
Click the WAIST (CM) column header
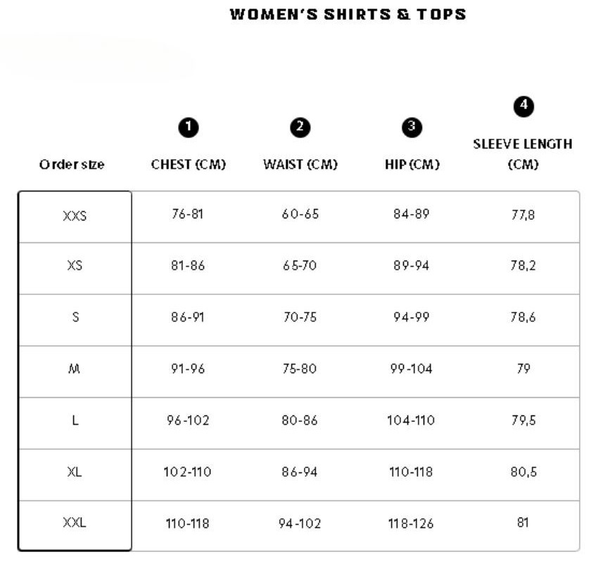pos(300,165)
